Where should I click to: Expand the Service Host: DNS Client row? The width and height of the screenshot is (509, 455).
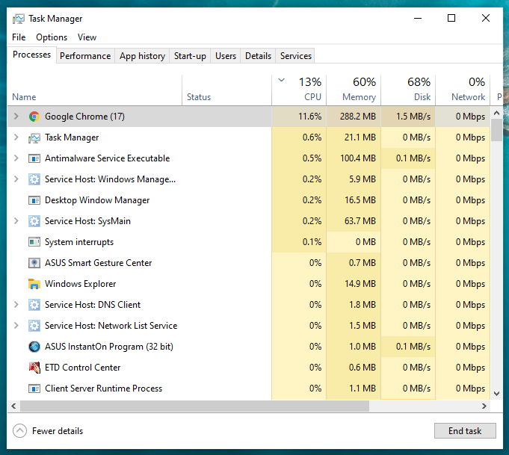tap(16, 304)
